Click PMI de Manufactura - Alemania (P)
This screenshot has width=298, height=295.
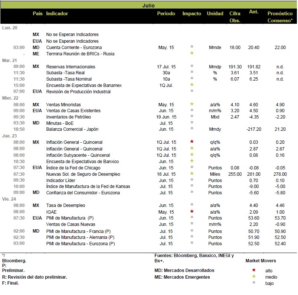click(x=80, y=237)
